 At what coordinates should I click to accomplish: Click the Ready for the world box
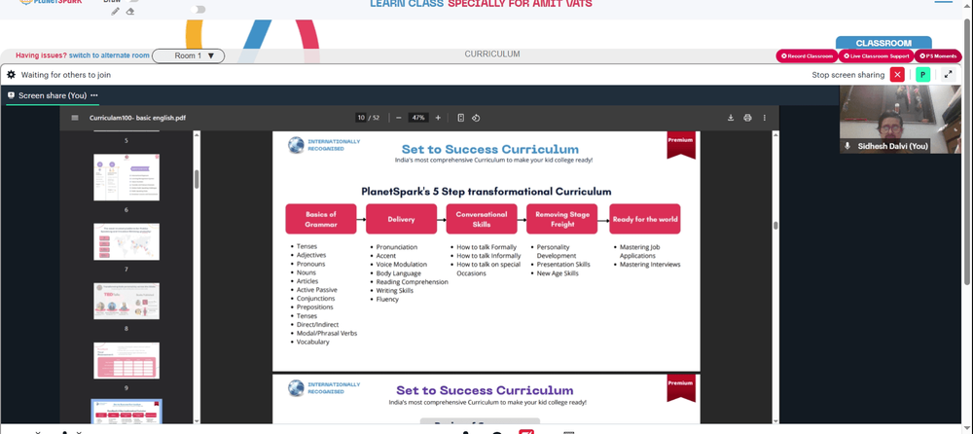tap(645, 219)
